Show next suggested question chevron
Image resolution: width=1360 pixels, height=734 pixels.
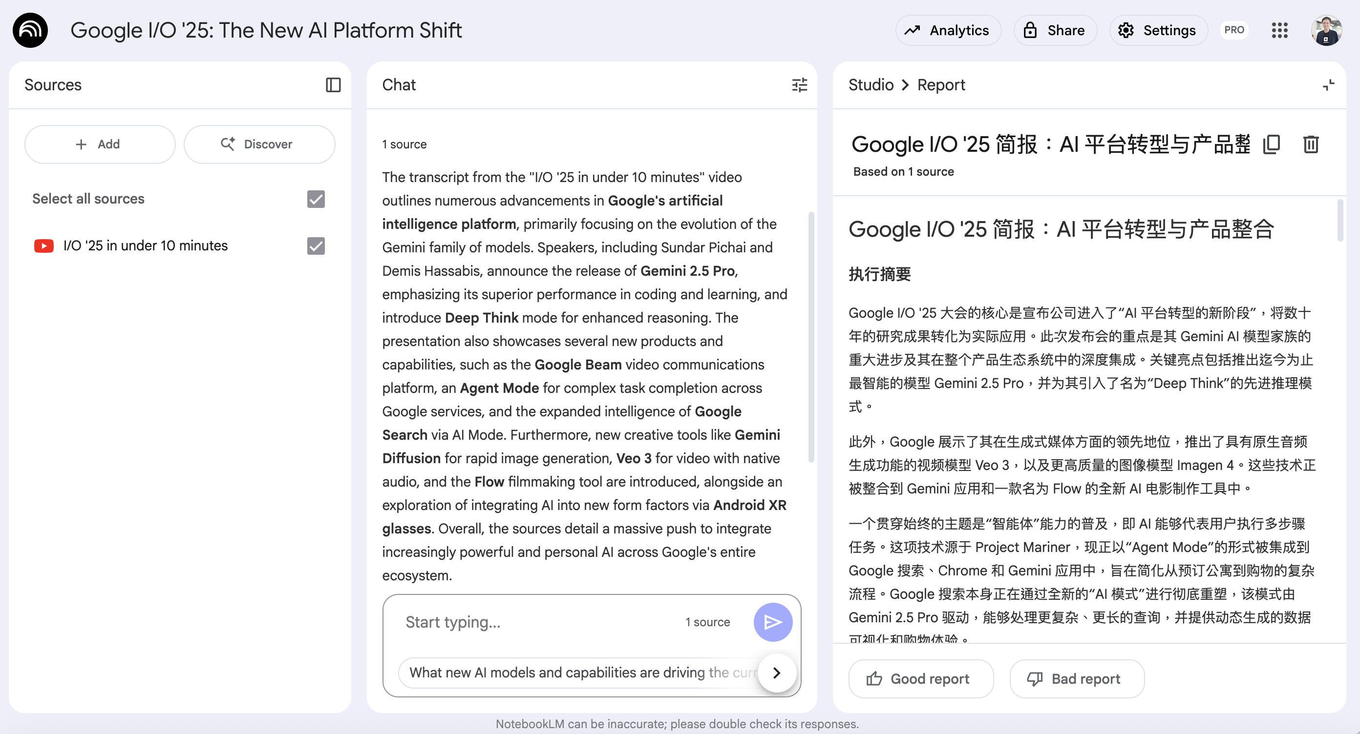[x=776, y=673]
